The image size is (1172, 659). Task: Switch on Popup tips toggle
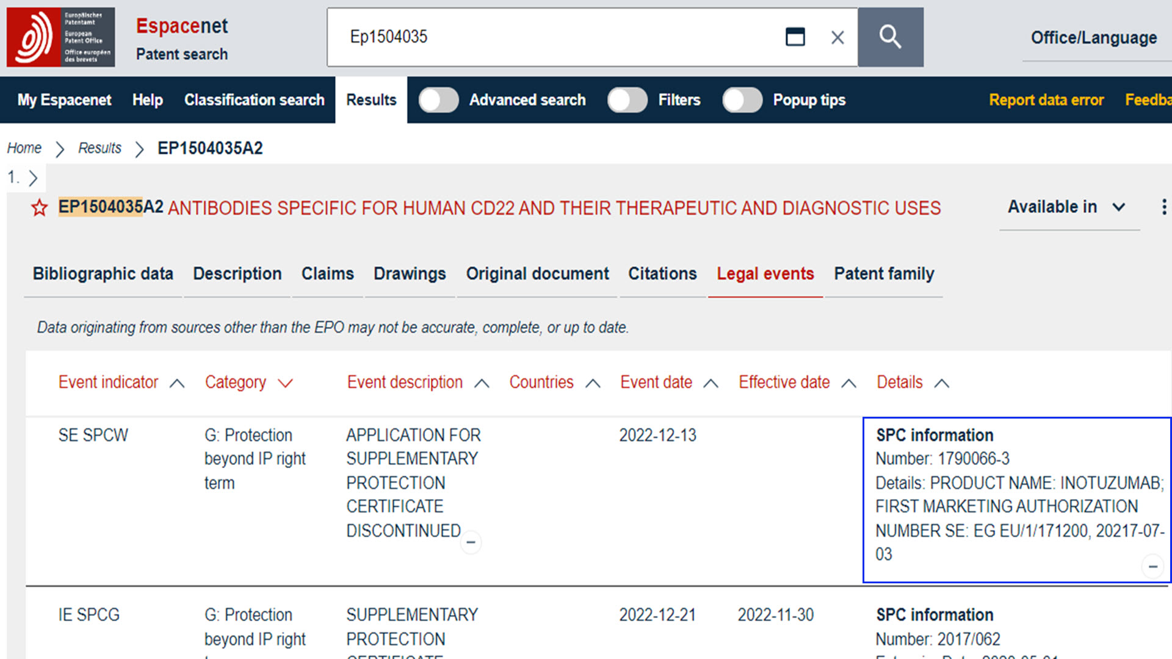click(742, 100)
